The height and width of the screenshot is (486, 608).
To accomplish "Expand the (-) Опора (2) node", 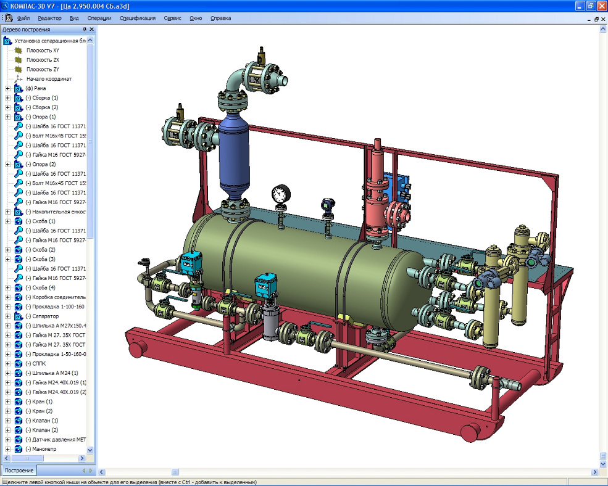I will tap(8, 164).
